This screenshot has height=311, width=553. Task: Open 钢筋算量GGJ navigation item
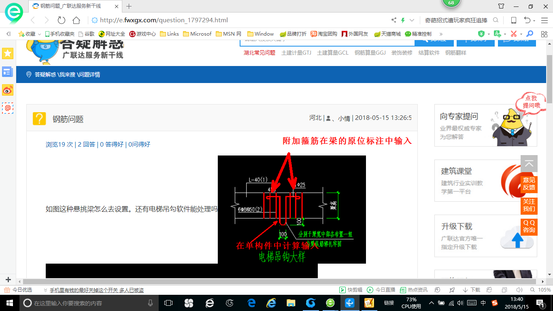click(370, 53)
